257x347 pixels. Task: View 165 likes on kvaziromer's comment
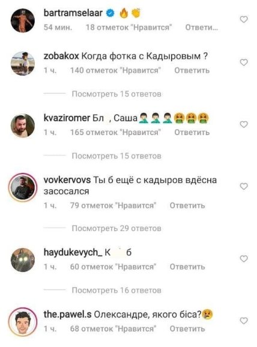pyautogui.click(x=115, y=132)
